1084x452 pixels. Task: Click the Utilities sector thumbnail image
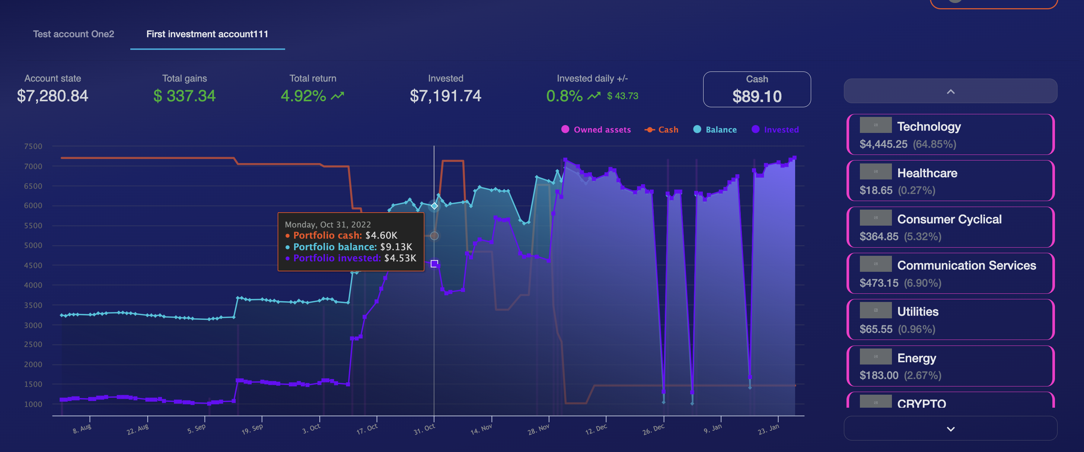point(875,310)
